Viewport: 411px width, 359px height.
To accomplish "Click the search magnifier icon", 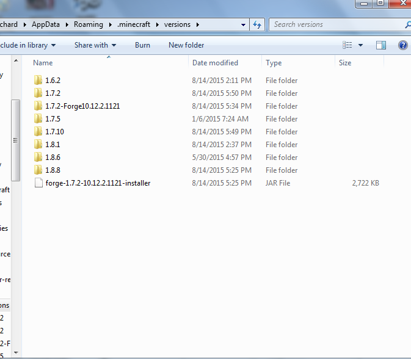I will click(407, 24).
